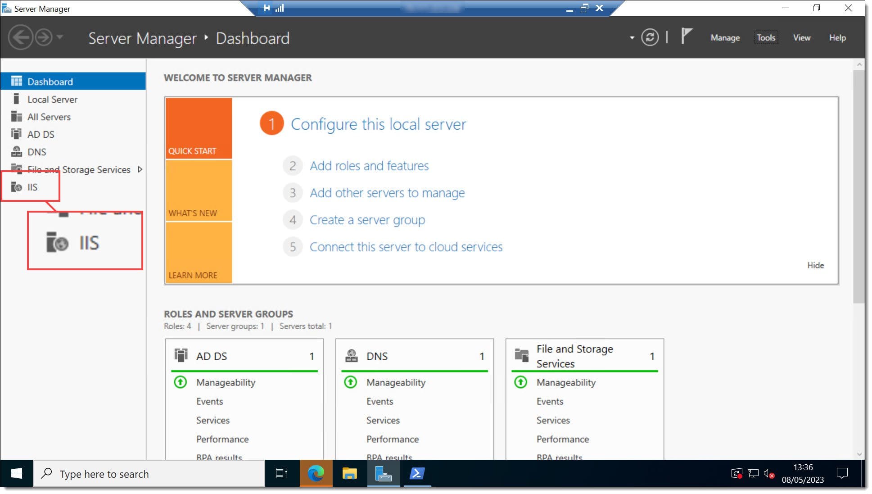Click Connect this server to cloud services
The width and height of the screenshot is (872, 494).
point(406,246)
